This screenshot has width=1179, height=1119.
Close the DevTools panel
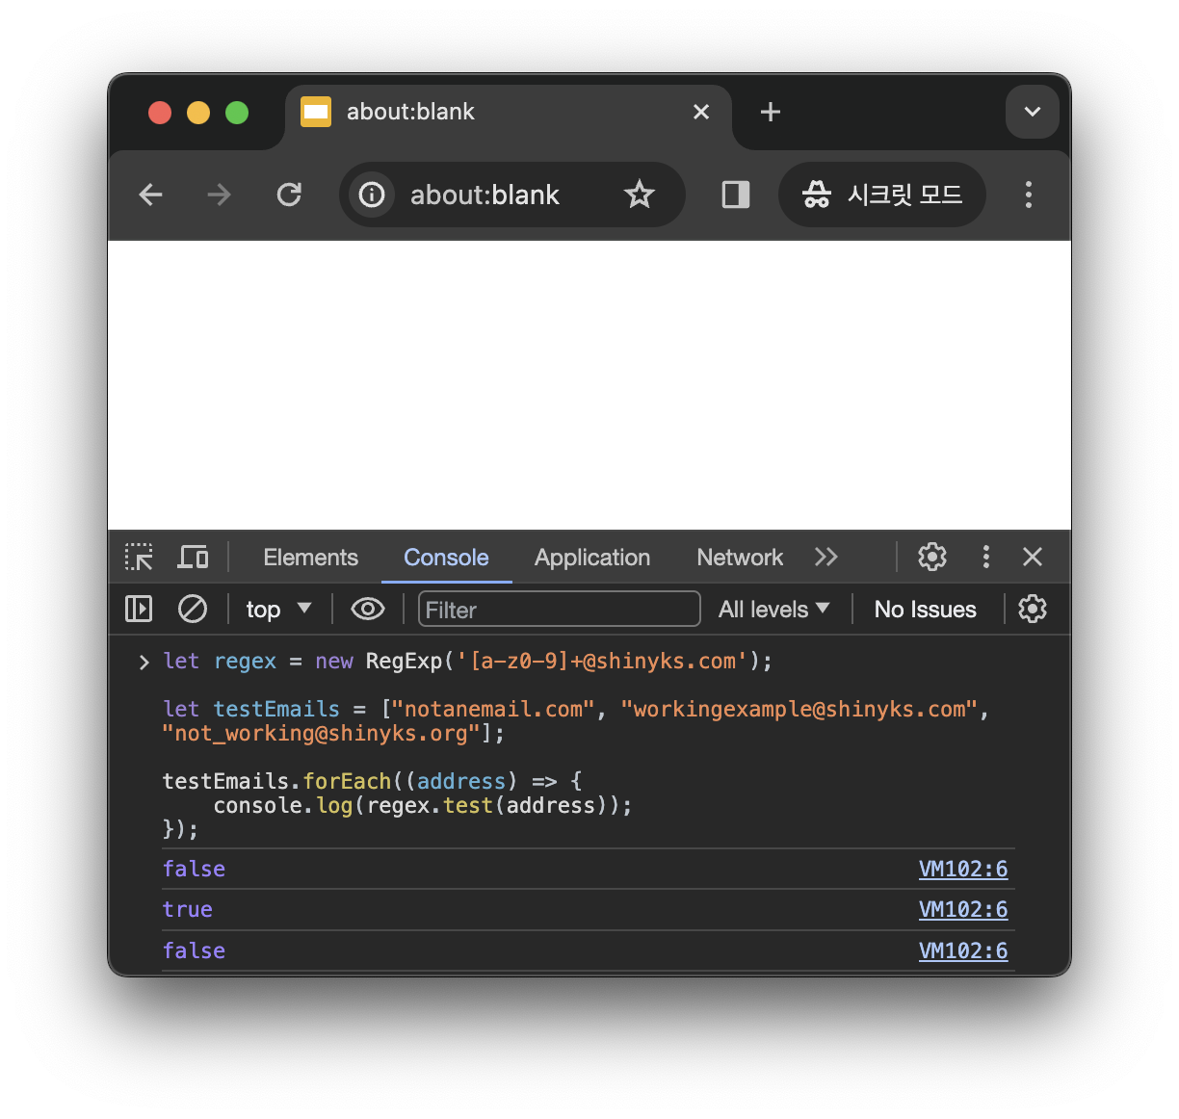click(1033, 557)
